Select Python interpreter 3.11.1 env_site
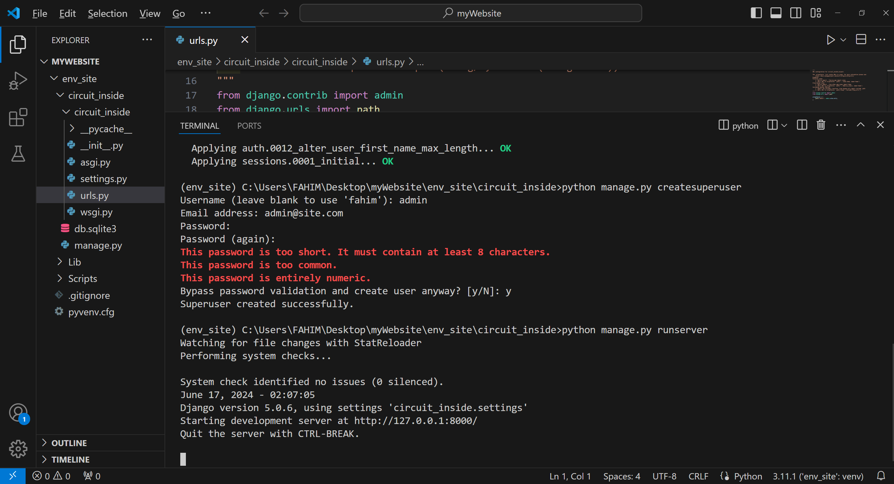Viewport: 894px width, 484px height. pos(818,476)
